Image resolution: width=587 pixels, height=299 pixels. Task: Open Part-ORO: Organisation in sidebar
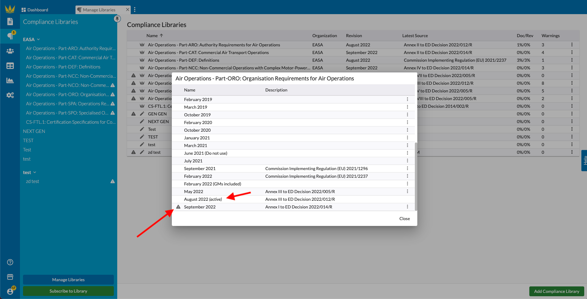click(68, 94)
